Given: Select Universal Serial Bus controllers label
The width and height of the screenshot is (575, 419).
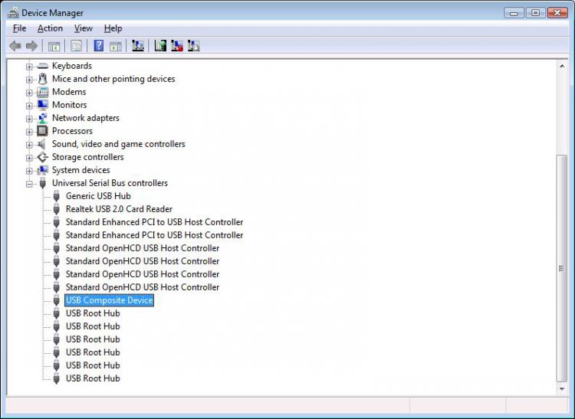Looking at the screenshot, I should [x=110, y=183].
